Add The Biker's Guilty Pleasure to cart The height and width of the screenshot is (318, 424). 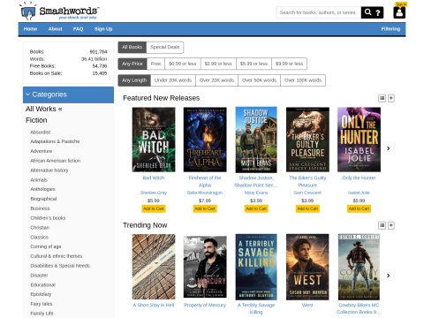coord(307,208)
